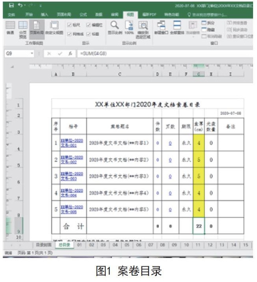Zoom to Selection (缩放到选定区域)

(143, 30)
